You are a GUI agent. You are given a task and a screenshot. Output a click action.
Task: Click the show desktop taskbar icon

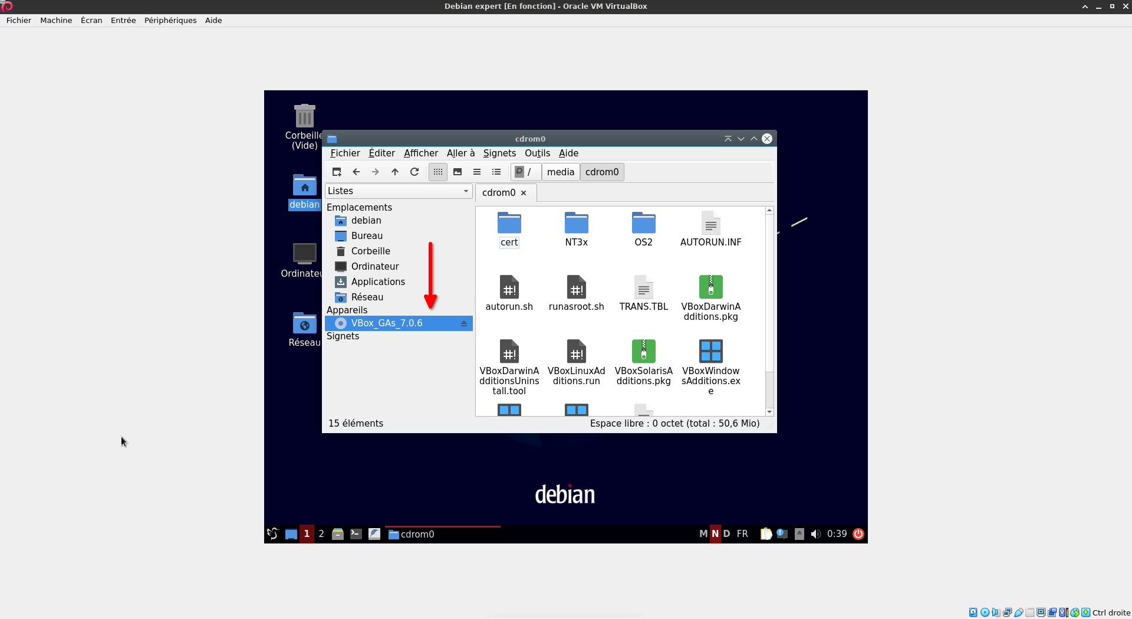coord(291,534)
